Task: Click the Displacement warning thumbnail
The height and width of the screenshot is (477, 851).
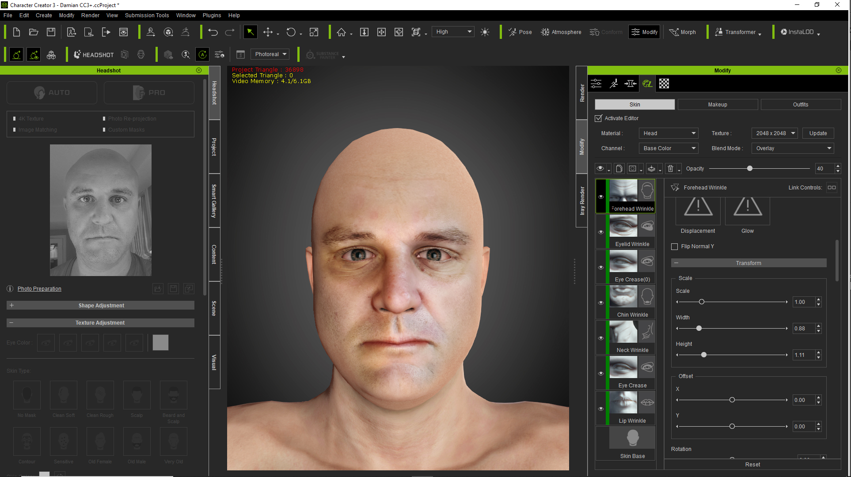Action: [698, 211]
